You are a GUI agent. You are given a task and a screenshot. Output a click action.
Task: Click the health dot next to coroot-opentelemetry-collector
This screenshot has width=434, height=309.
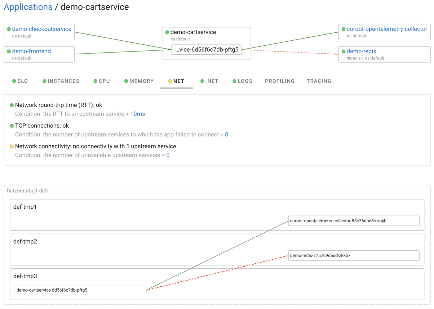tap(343, 29)
